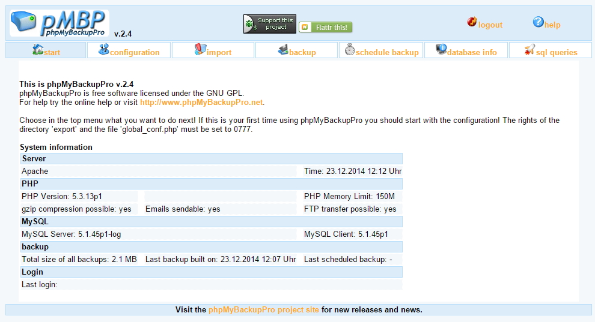Click the question mark help icon
Screen dimensions: 595x322
[538, 22]
